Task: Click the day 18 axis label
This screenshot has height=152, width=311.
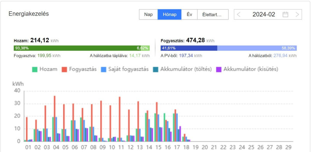Action: (186, 147)
